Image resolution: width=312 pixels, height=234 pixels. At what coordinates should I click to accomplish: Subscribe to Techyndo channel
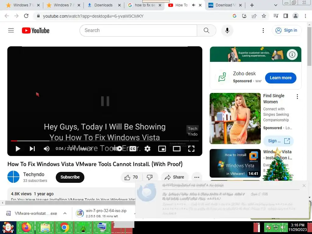click(70, 177)
